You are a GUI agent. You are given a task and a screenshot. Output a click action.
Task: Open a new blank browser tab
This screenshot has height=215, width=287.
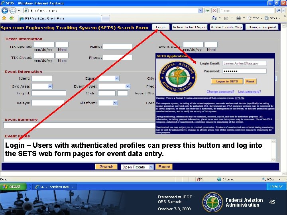coord(106,19)
